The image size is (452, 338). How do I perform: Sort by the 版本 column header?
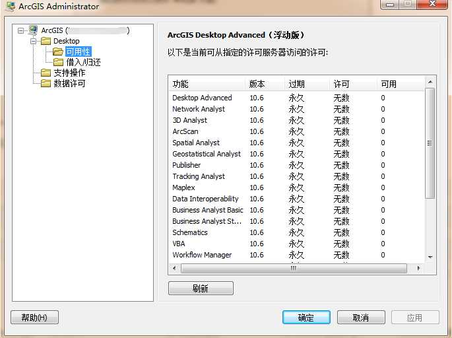click(265, 84)
